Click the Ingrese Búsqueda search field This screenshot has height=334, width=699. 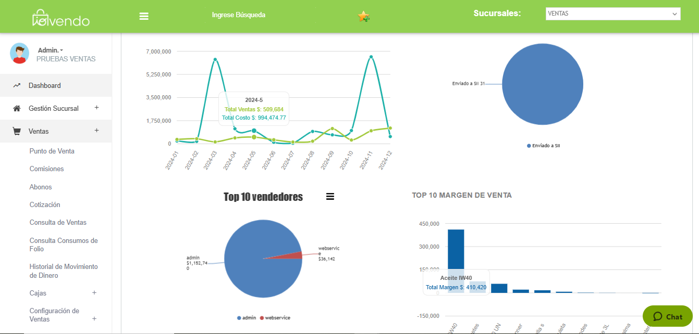[238, 15]
